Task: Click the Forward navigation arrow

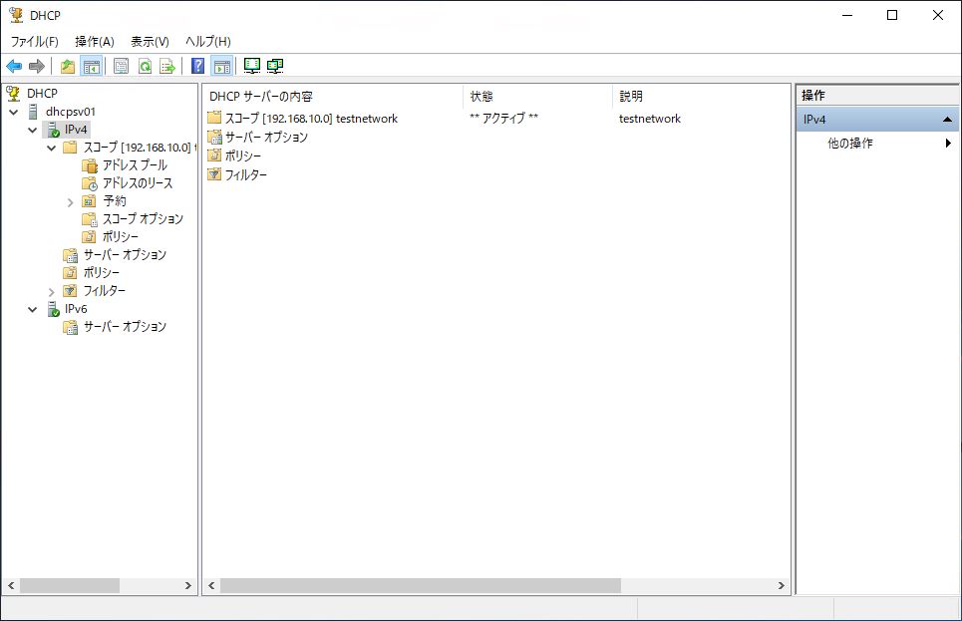Action: [x=37, y=66]
